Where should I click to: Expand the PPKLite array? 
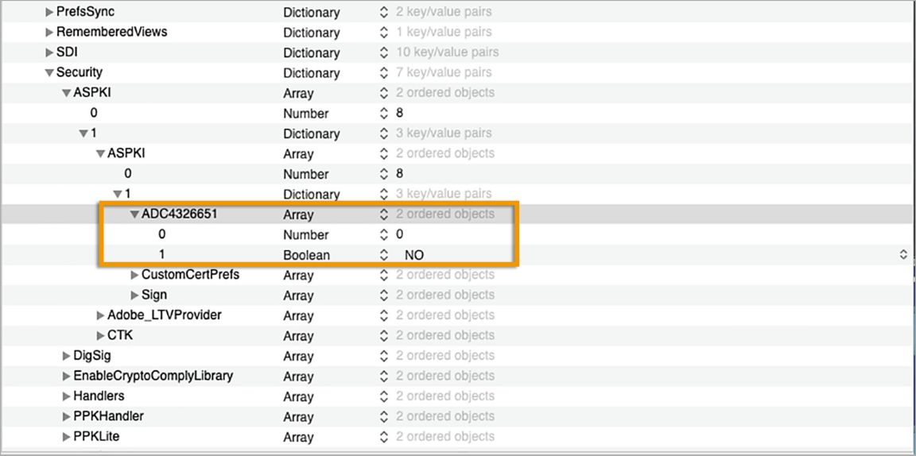coord(67,437)
